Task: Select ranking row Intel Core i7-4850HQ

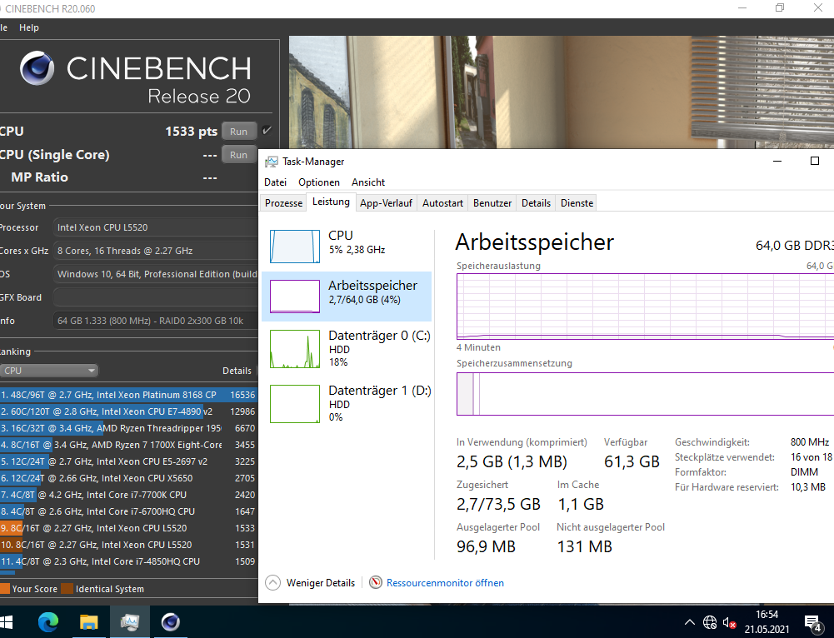Action: coord(128,561)
